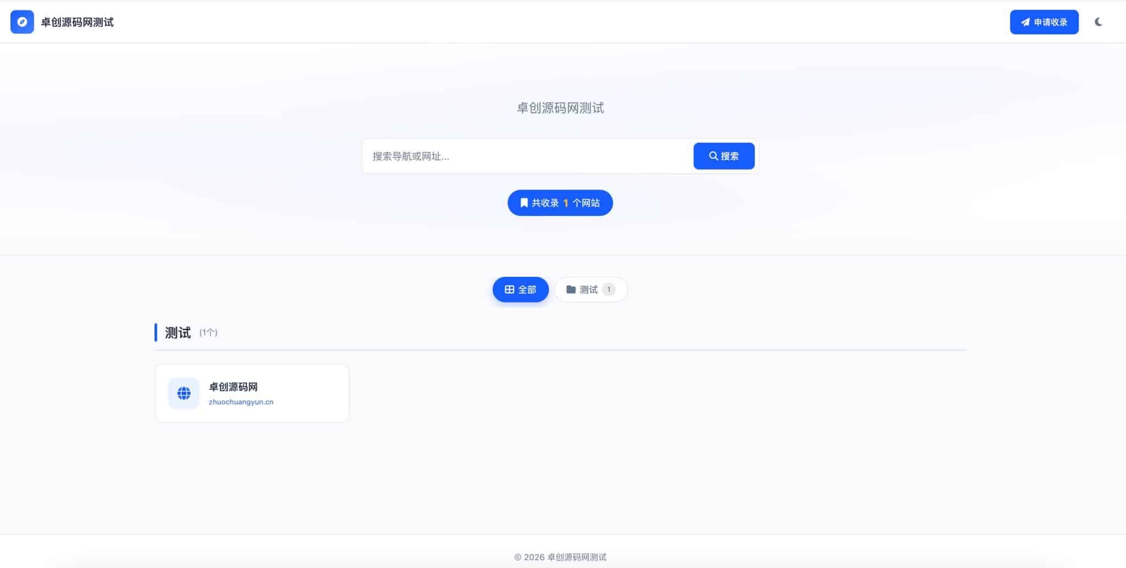The width and height of the screenshot is (1126, 568).
Task: Switch to the 测试 category tab
Action: coord(590,289)
